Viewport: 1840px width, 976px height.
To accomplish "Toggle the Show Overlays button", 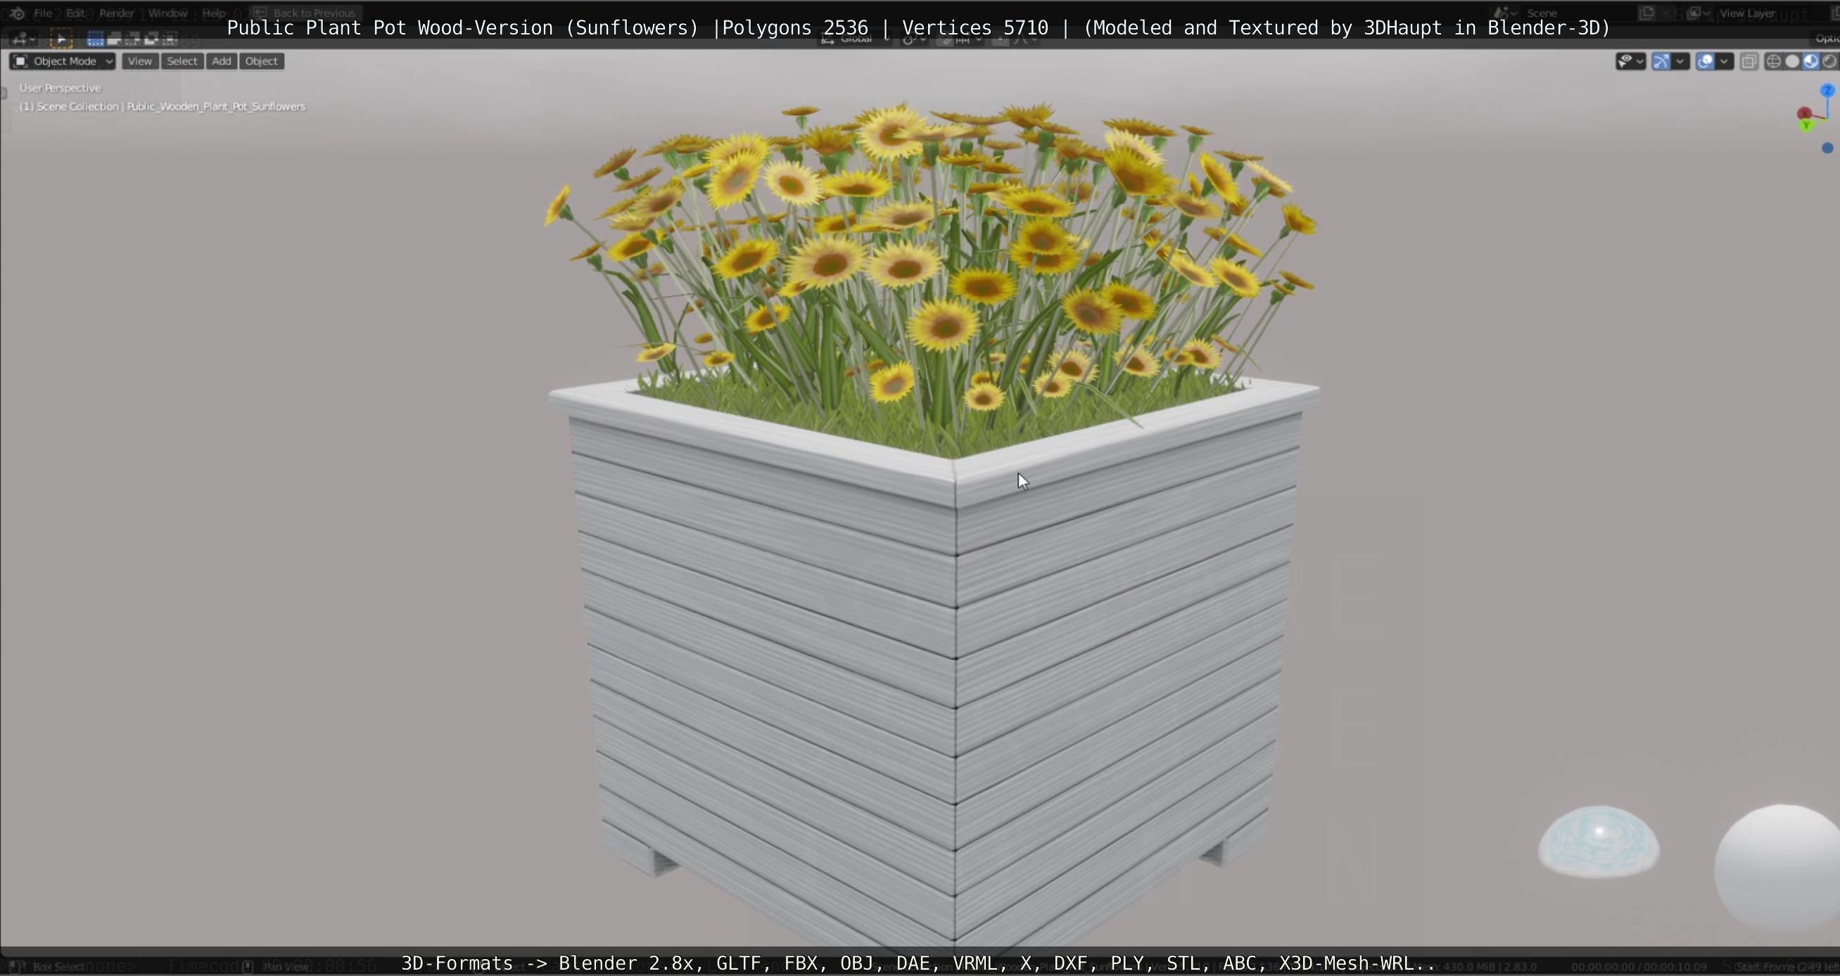I will point(1705,61).
